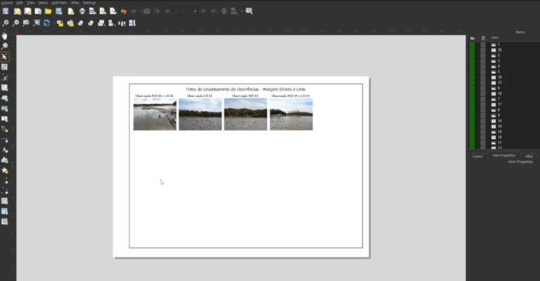Open the View menu
The image size is (540, 281).
[31, 3]
